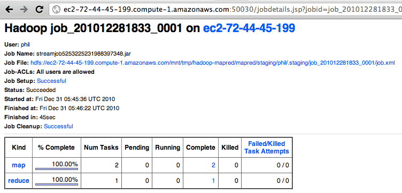Open the map tasks link
This screenshot has width=402, height=193.
coord(19,165)
